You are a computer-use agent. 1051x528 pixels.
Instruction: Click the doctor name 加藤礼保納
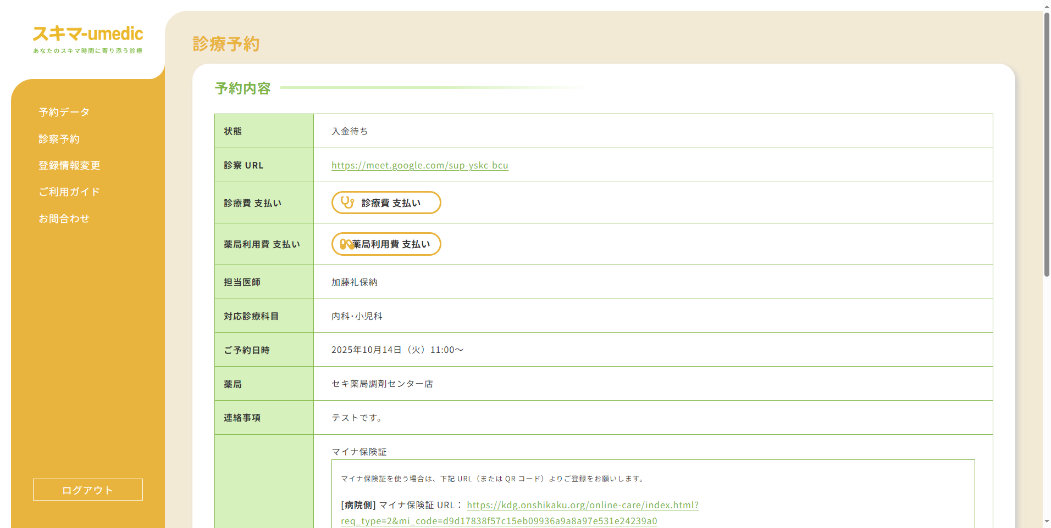tap(354, 282)
